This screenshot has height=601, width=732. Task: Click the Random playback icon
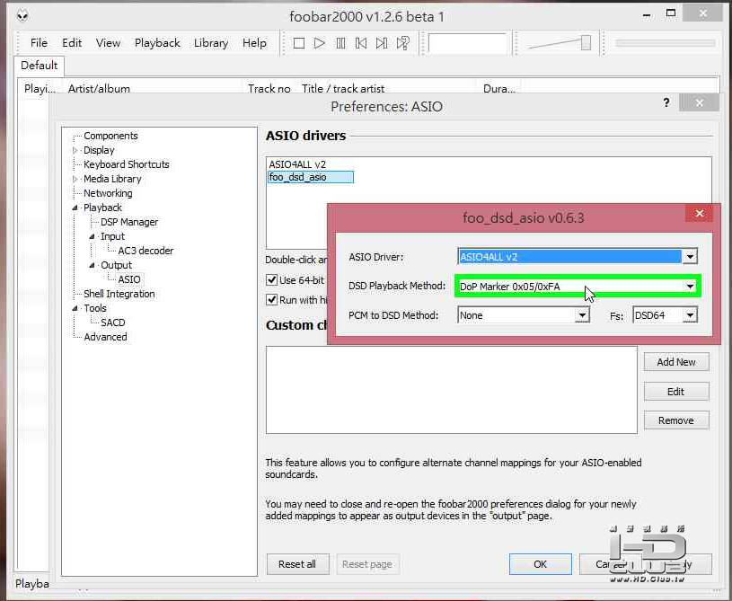[403, 43]
